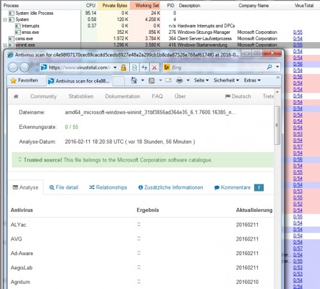Viewport: 320px width, 289px height.
Task: Click the refresh page icon
Action: (145, 68)
